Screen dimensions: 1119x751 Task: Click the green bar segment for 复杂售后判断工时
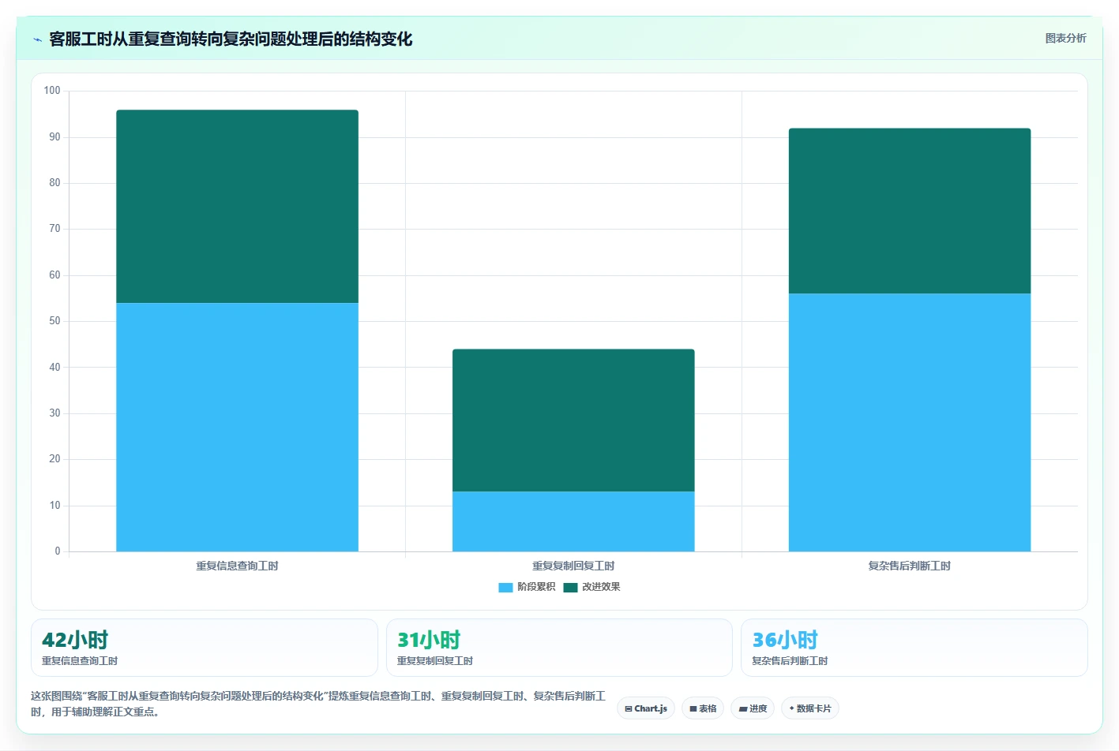pos(910,211)
